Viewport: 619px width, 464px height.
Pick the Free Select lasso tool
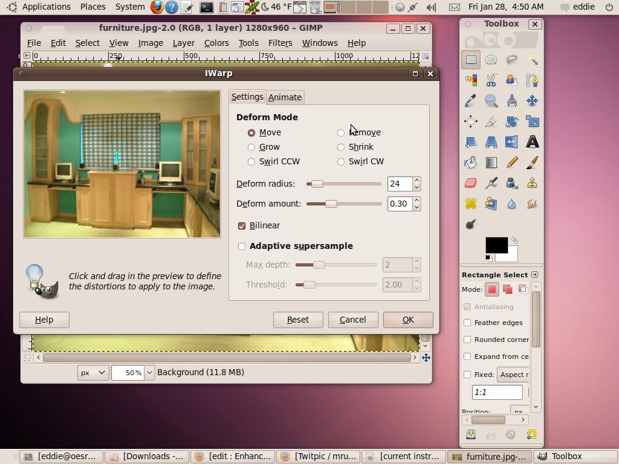pos(511,60)
